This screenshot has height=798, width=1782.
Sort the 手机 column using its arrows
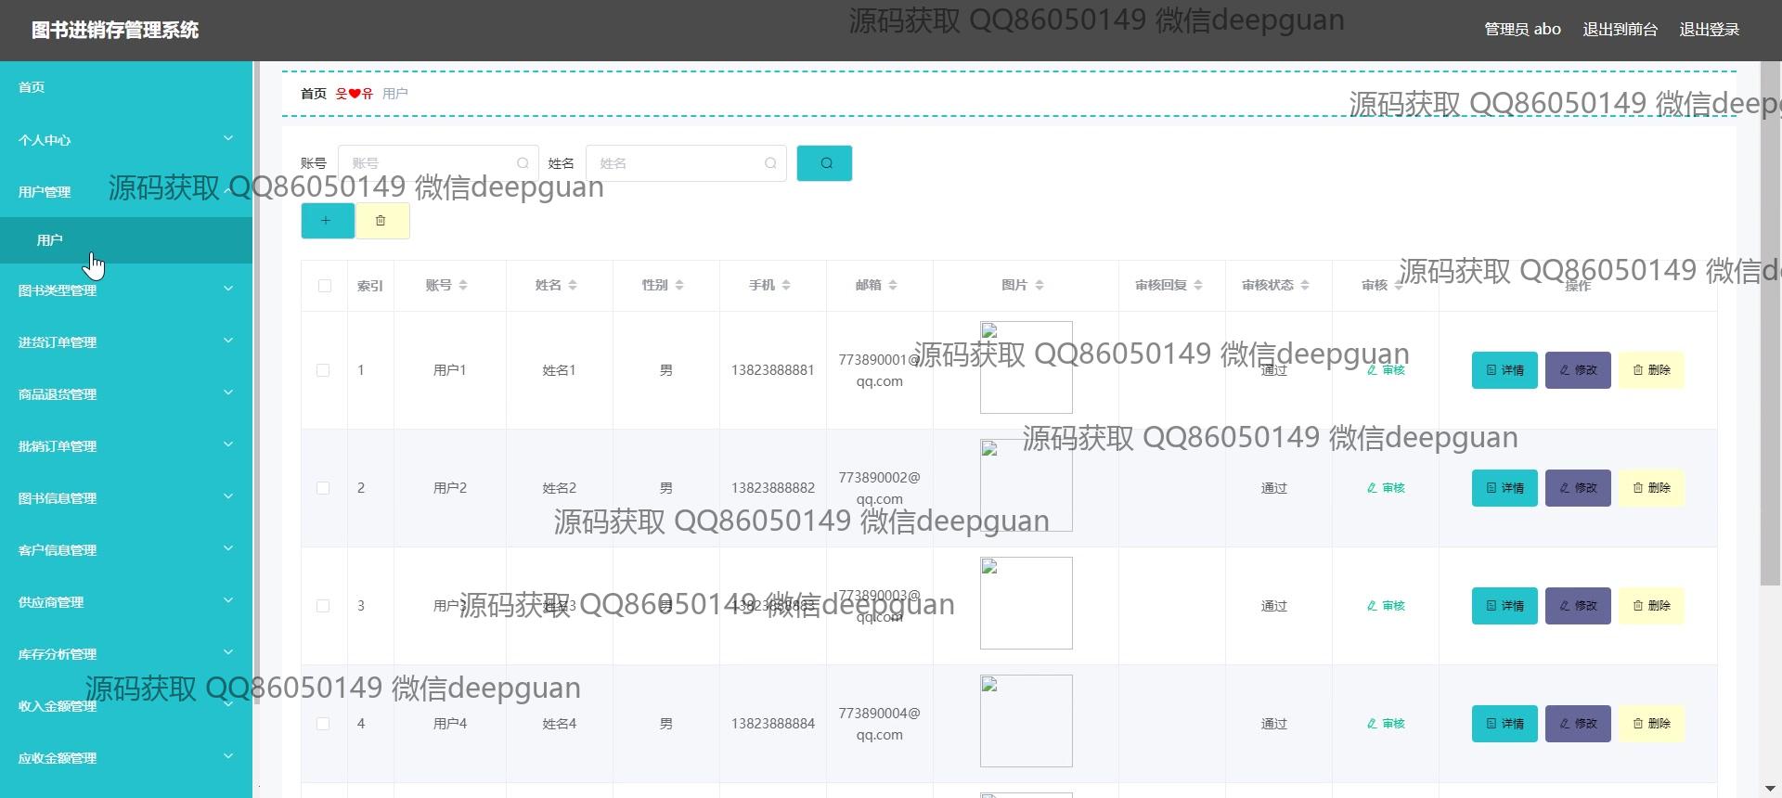coord(786,285)
